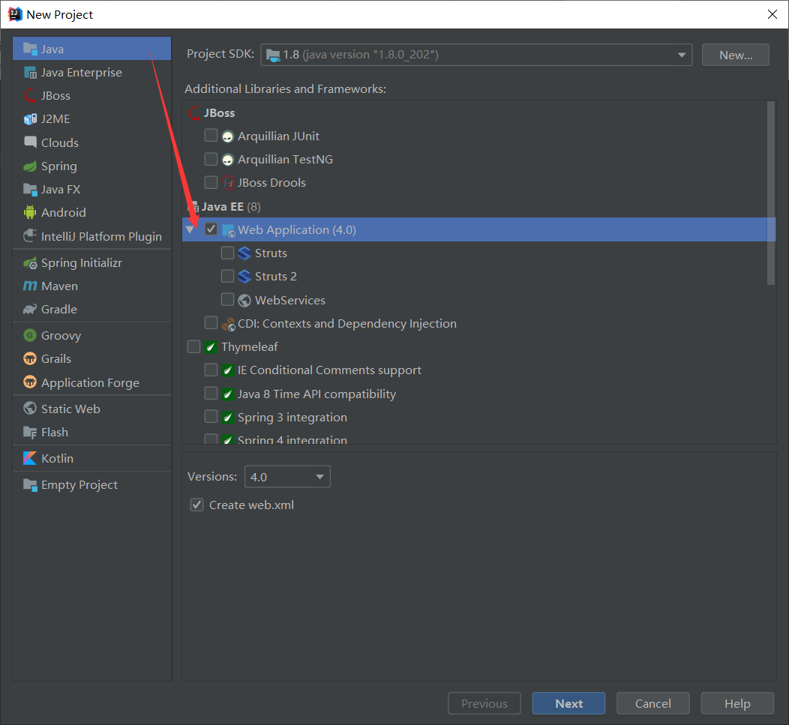Check the Struts 2 checkbox
Image resolution: width=789 pixels, height=725 pixels.
pyautogui.click(x=227, y=276)
